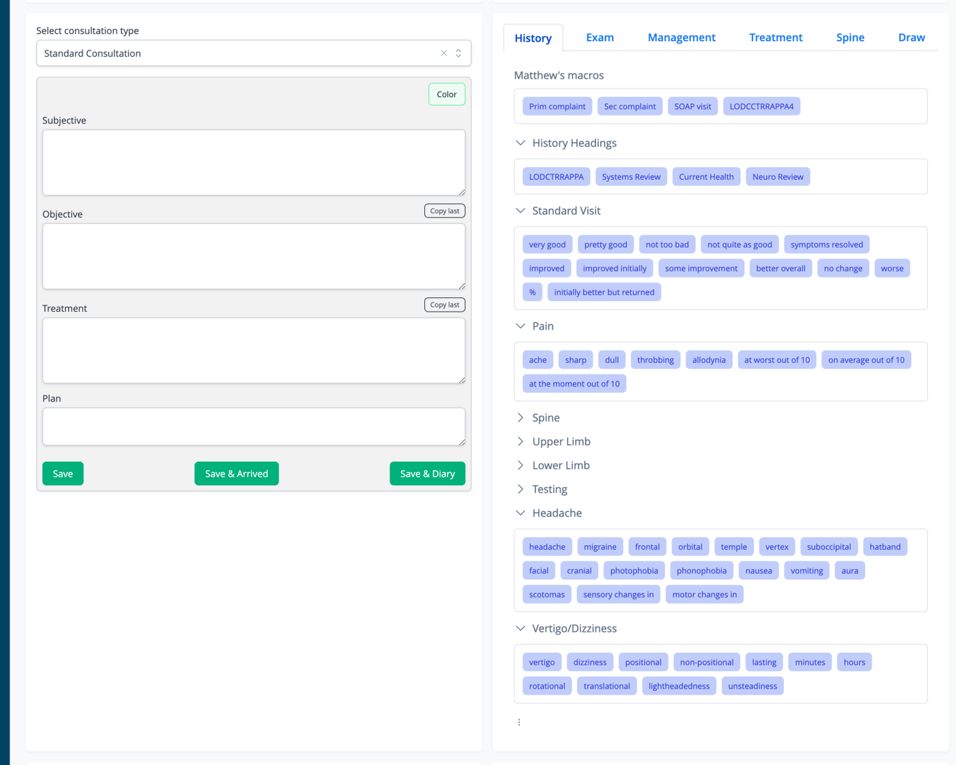Open the Management tab

(x=681, y=38)
